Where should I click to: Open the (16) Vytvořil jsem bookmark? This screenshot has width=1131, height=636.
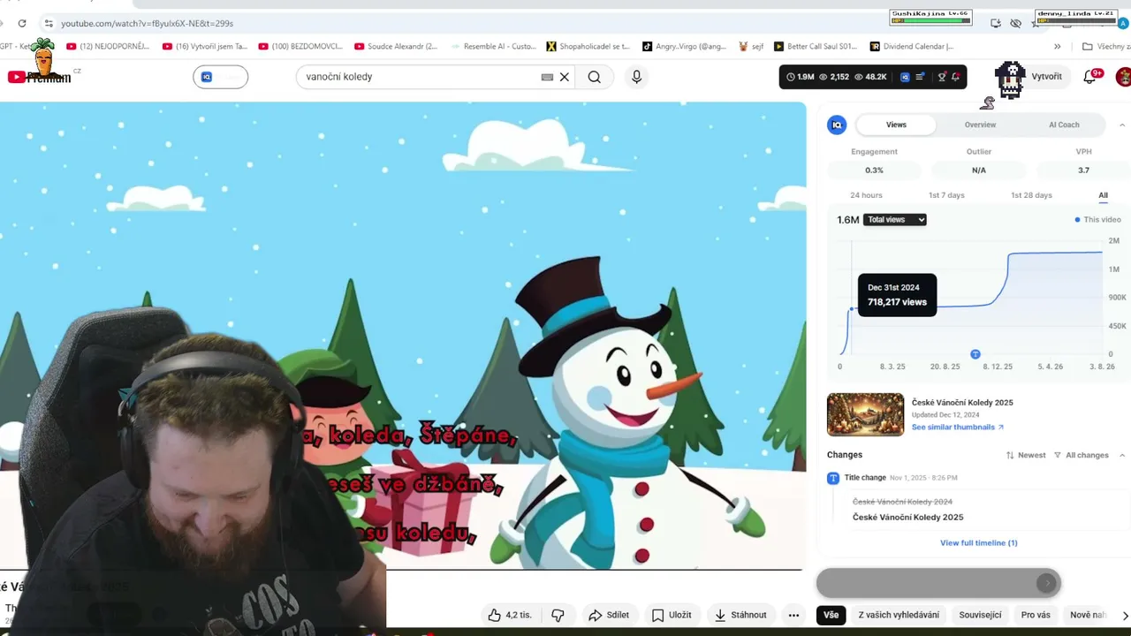tap(204, 46)
